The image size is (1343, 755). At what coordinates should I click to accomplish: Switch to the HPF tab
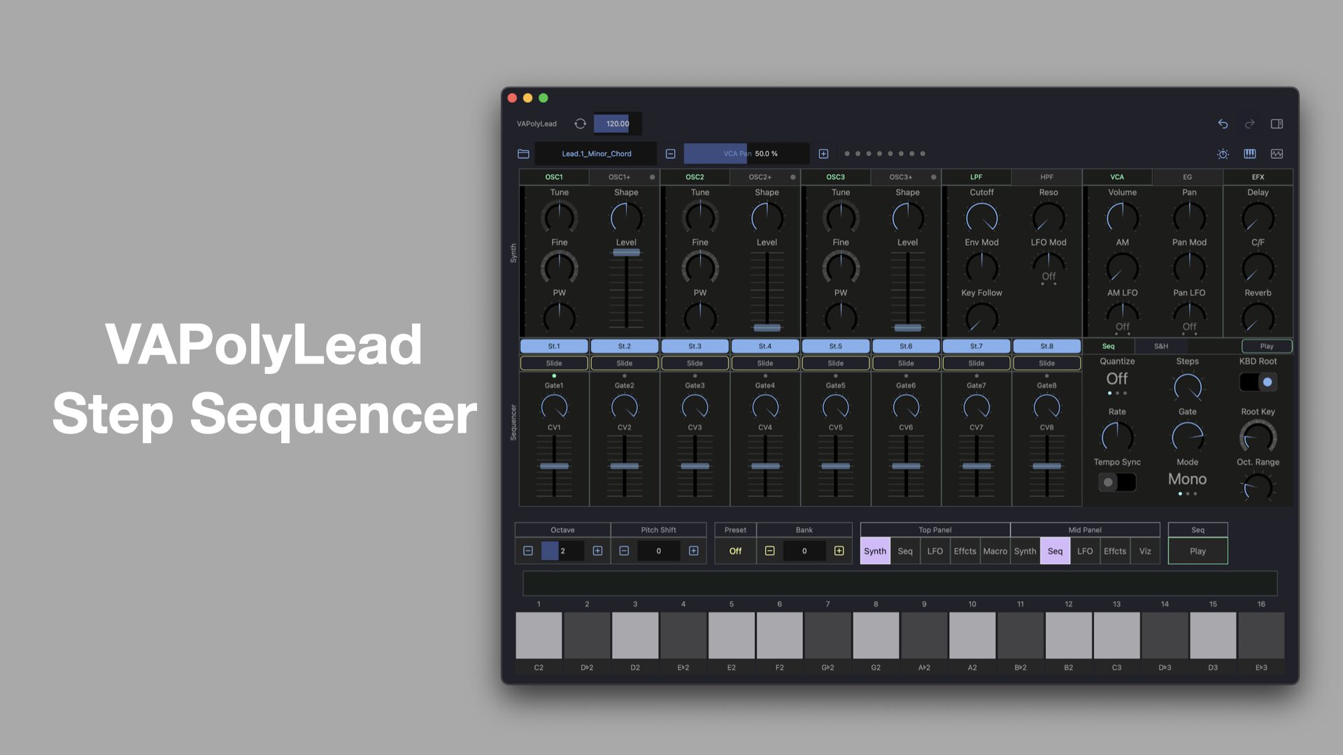(1046, 177)
